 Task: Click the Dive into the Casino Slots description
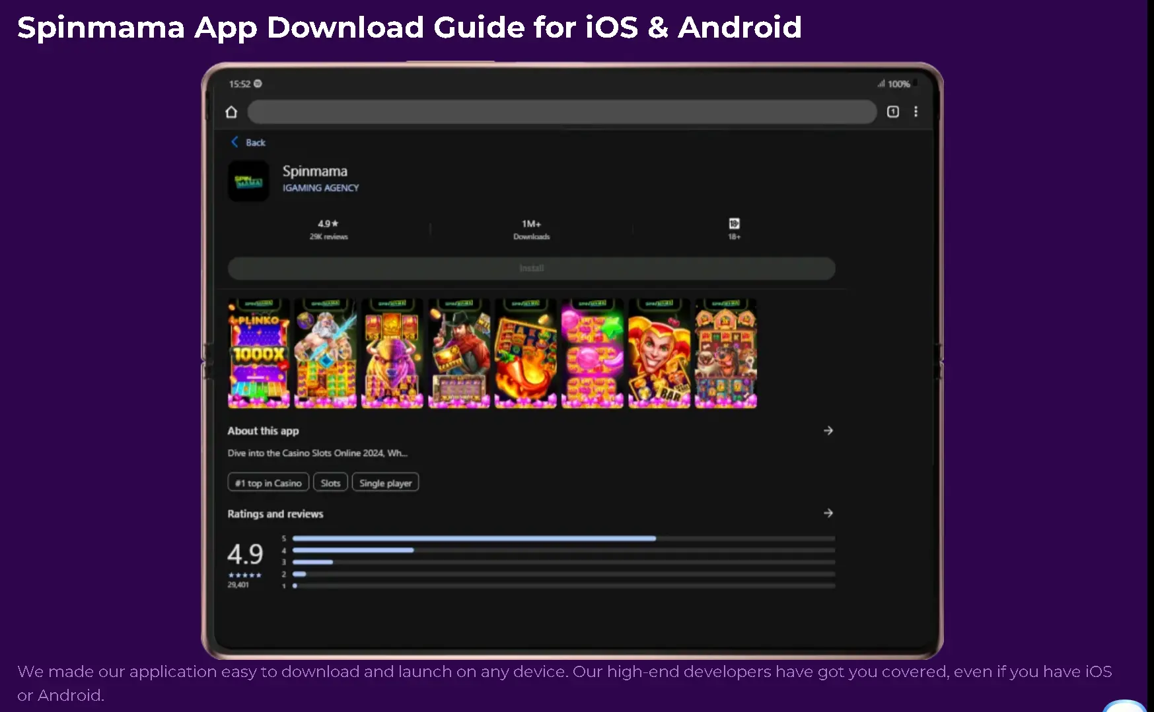click(318, 453)
